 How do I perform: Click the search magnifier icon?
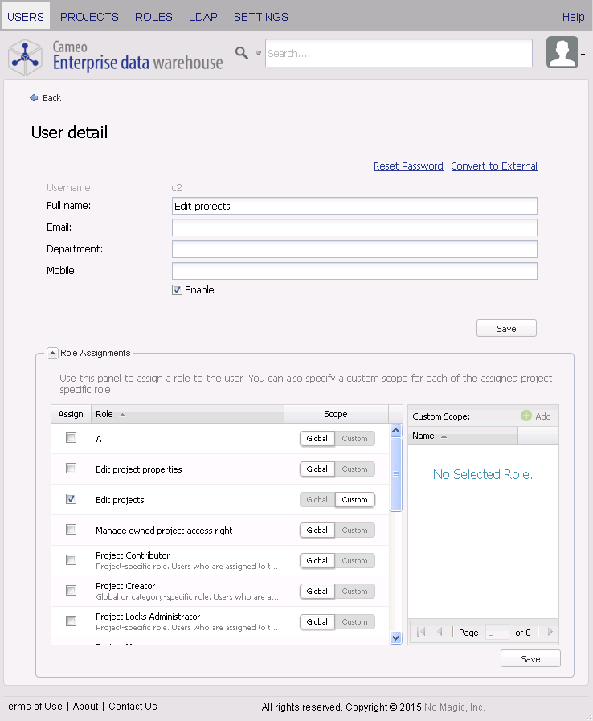241,53
